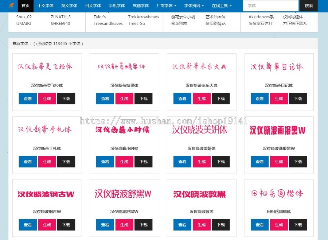Download 汉仪新蒂灵飞经体 font
328x240 pixels.
click(66, 98)
